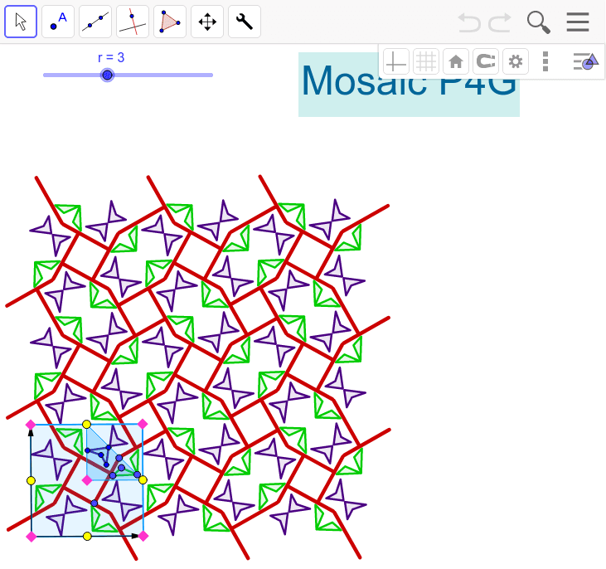606x569 pixels.
Task: Click the right yellow point of the cell
Action: tap(143, 480)
